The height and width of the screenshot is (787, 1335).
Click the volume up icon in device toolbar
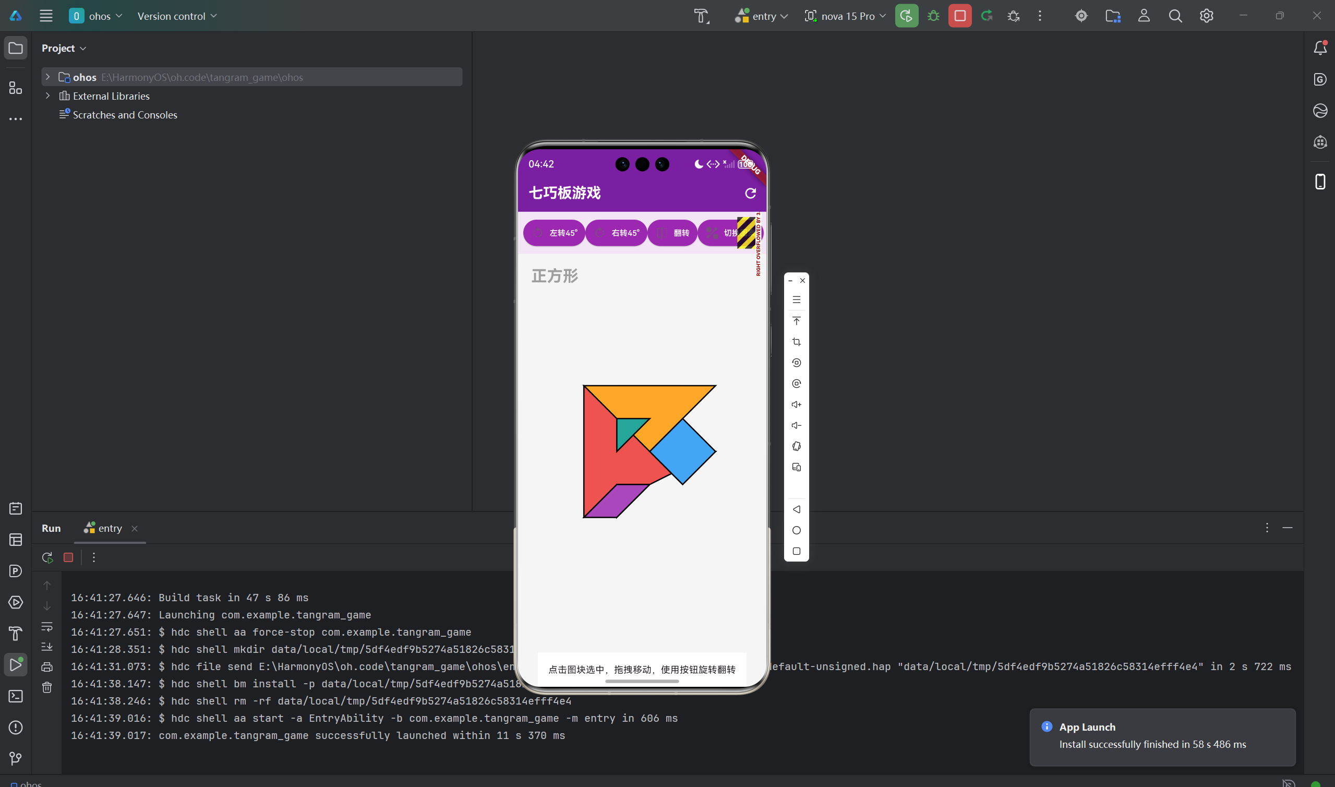[796, 404]
